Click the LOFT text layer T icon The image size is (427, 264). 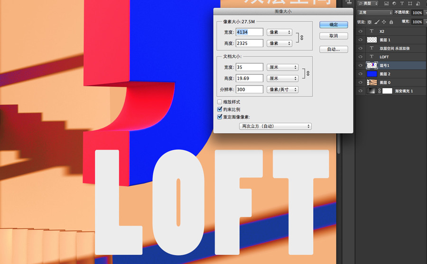371,56
